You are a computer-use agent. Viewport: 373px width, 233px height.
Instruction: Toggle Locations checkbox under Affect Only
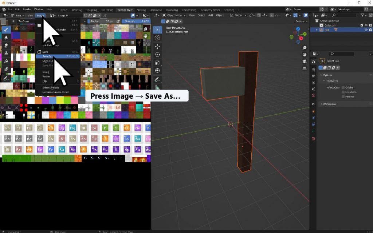tap(343, 92)
